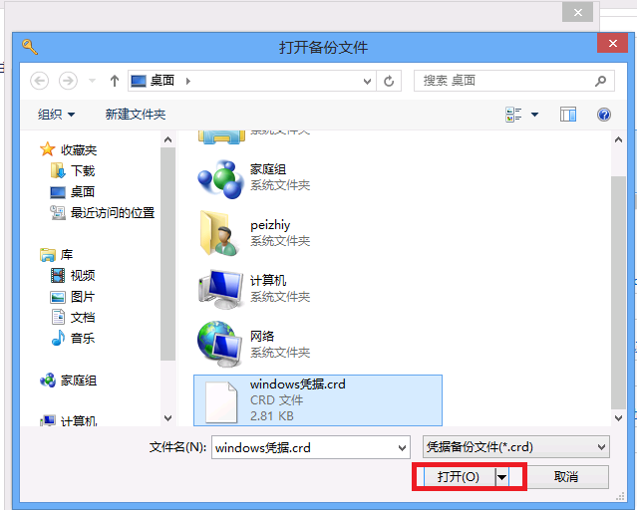637x510 pixels.
Task: Select 家庭组 in the navigation pane
Action: [79, 381]
